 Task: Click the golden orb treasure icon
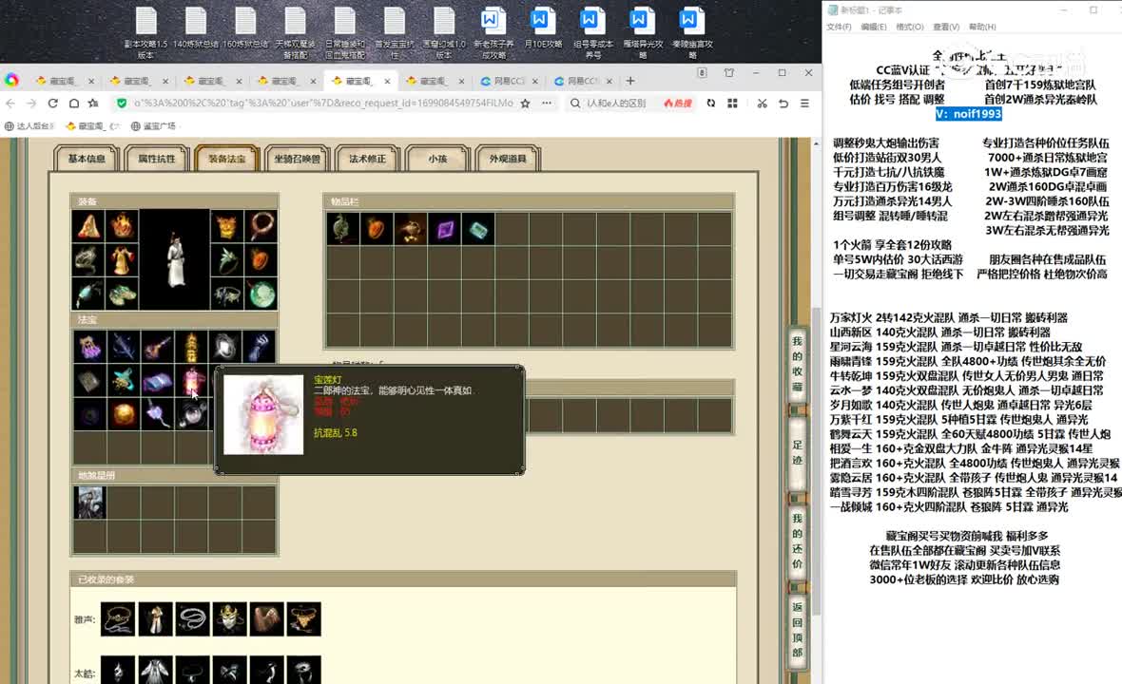pos(123,414)
